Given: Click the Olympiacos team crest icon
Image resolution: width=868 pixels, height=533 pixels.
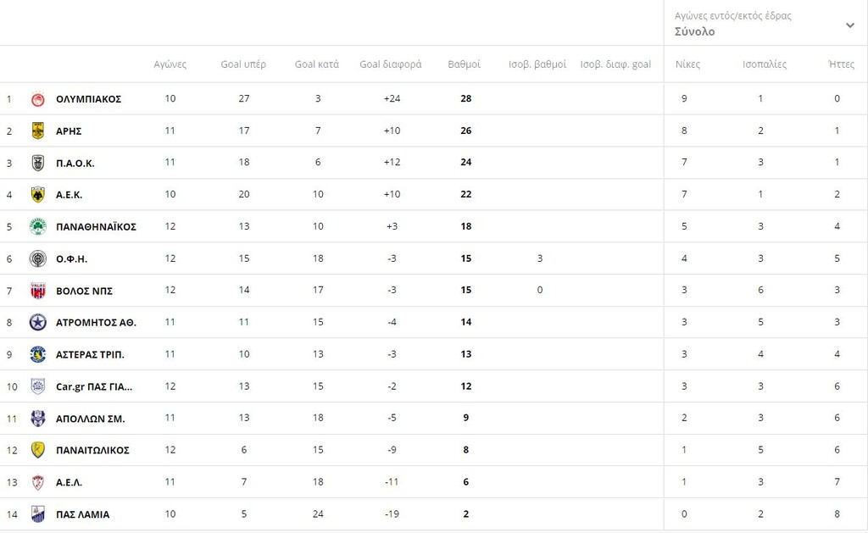Looking at the screenshot, I should 37,99.
